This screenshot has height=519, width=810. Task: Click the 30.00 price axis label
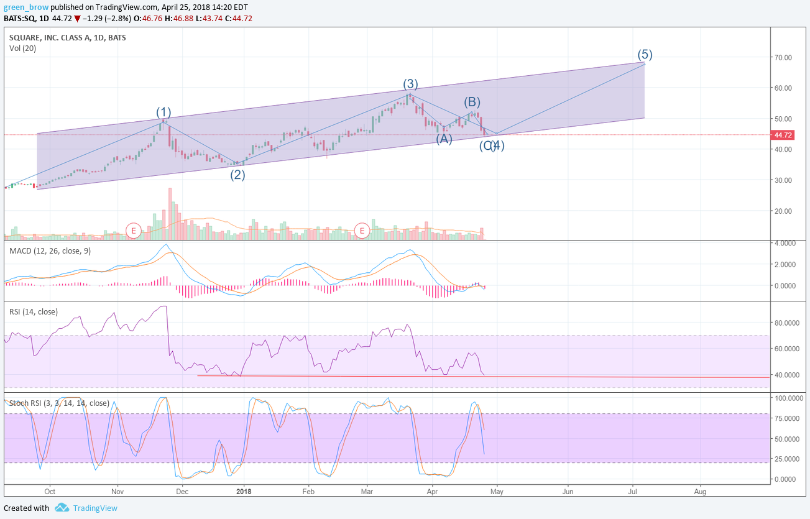coord(782,180)
